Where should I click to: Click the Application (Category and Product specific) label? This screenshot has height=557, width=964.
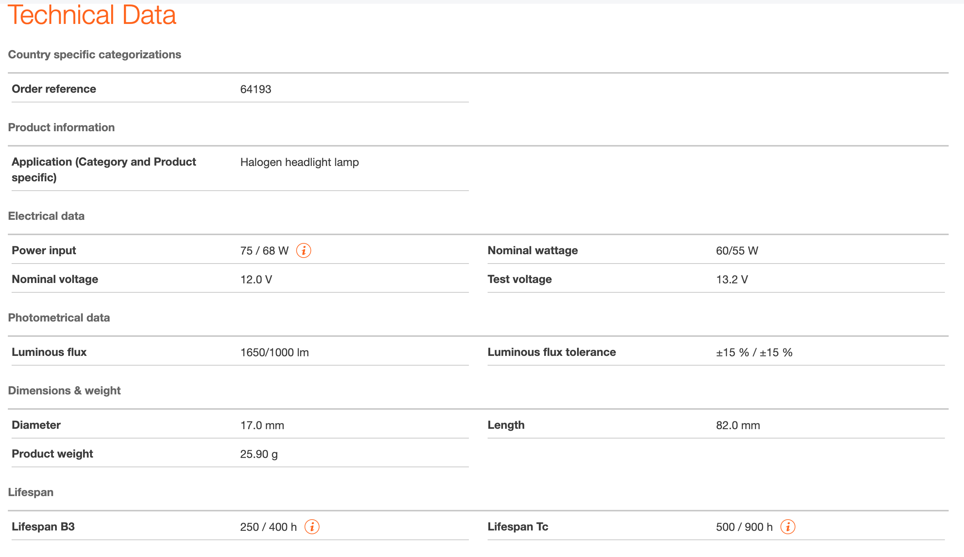point(104,170)
